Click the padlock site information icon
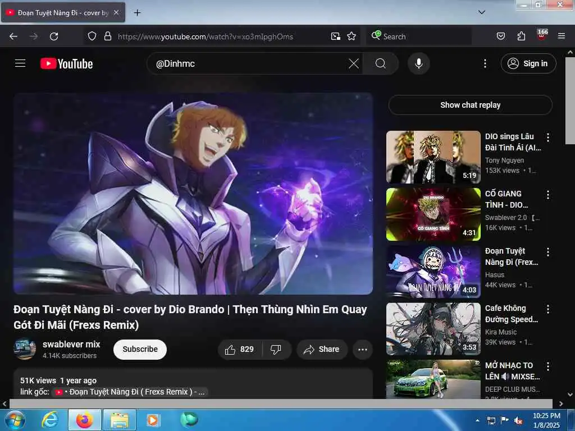This screenshot has height=431, width=575. pos(107,36)
